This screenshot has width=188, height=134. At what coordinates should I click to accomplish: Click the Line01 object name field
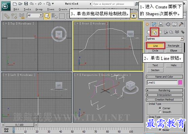(x=162, y=83)
